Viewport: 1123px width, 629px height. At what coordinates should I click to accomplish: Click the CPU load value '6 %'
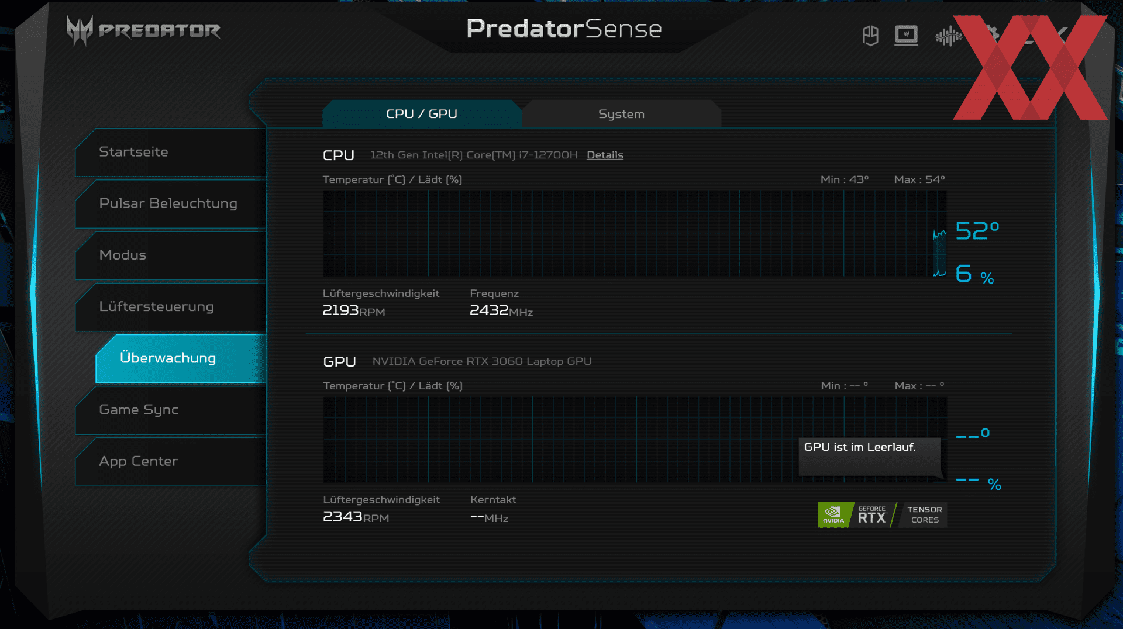974,274
